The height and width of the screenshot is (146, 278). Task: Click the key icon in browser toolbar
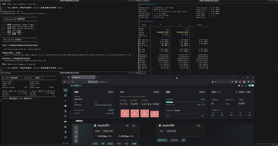tap(232, 82)
